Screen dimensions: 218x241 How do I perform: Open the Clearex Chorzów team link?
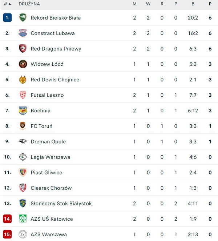pyautogui.click(x=51, y=188)
